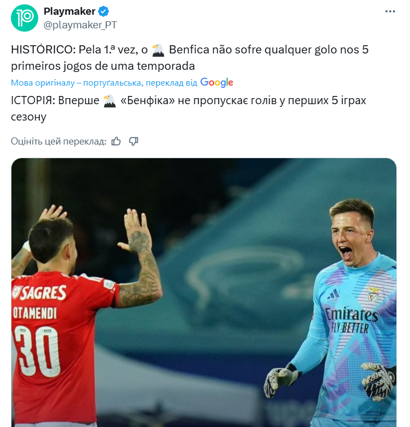Image resolution: width=410 pixels, height=427 pixels.
Task: Like the translation with thumbs up
Action: tap(116, 141)
